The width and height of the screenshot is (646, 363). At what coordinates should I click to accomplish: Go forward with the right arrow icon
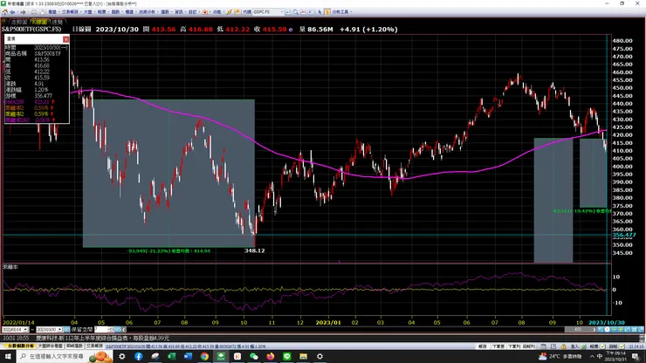pyautogui.click(x=23, y=12)
